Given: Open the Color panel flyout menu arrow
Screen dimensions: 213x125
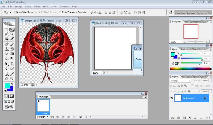Looking at the screenshot, I should point(211,49).
